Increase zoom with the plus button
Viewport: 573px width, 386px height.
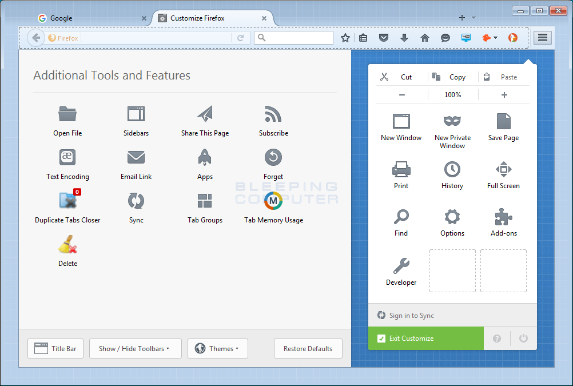pyautogui.click(x=504, y=95)
